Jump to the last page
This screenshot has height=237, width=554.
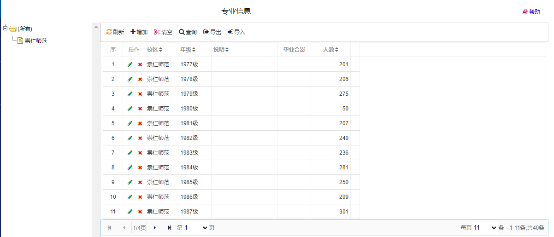[169, 228]
